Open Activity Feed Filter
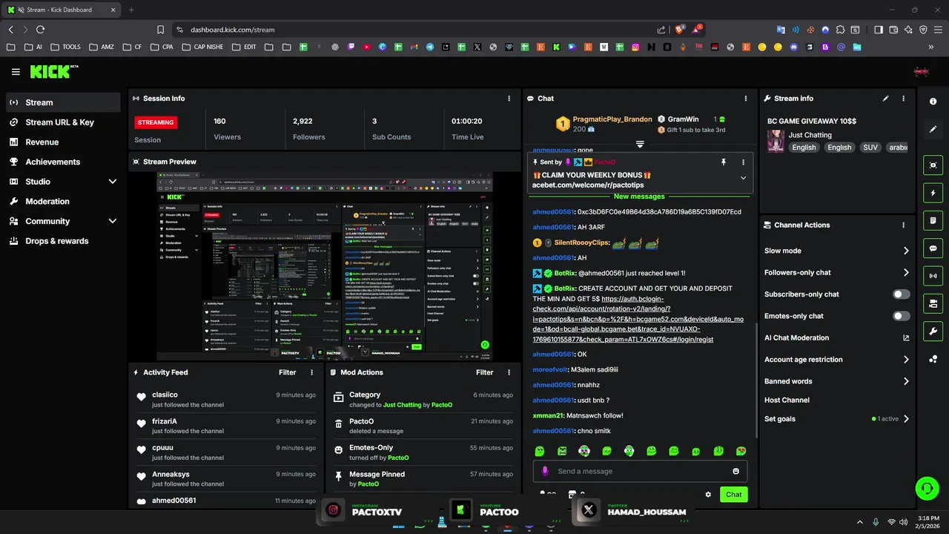This screenshot has width=949, height=534. [287, 372]
